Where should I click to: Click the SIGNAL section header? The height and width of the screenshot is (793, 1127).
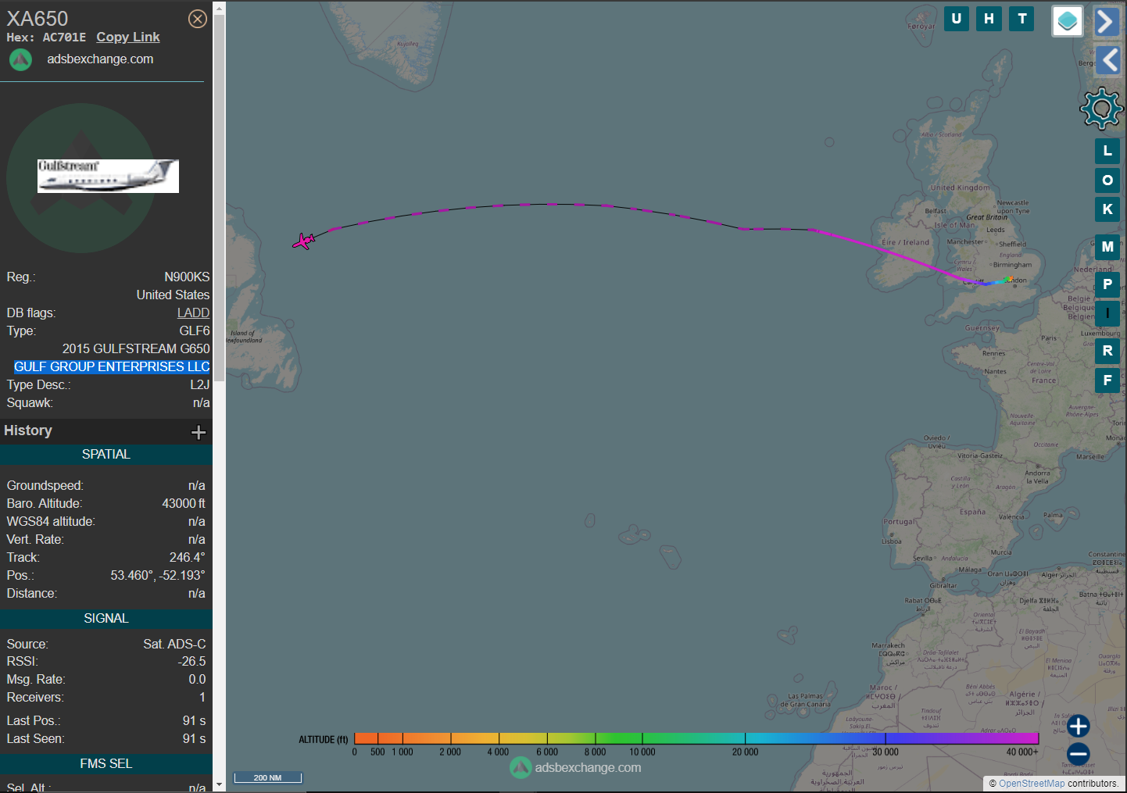pyautogui.click(x=106, y=619)
